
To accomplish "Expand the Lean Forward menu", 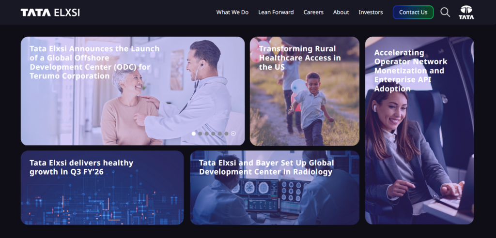I will coord(276,12).
